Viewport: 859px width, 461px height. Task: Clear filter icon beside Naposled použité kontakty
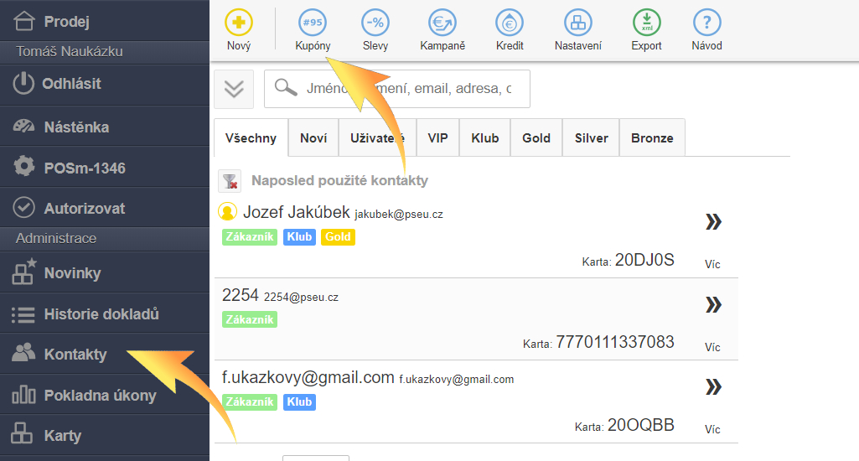tap(230, 181)
